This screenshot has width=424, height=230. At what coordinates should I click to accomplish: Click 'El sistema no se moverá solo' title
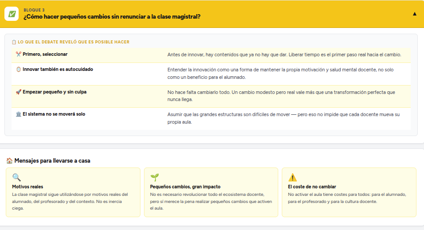point(54,114)
